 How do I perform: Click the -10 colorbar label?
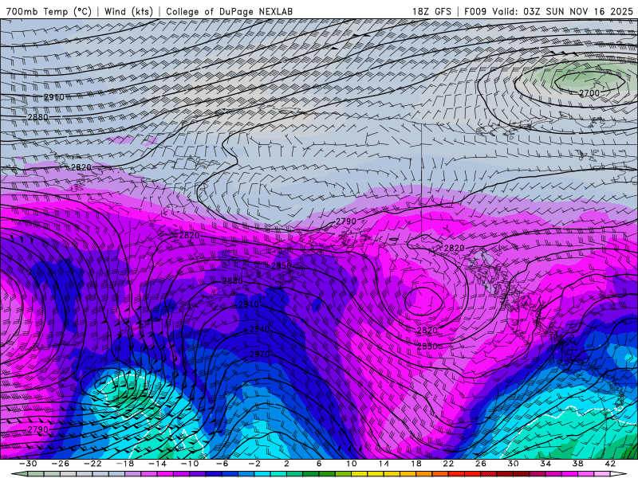[x=189, y=464]
